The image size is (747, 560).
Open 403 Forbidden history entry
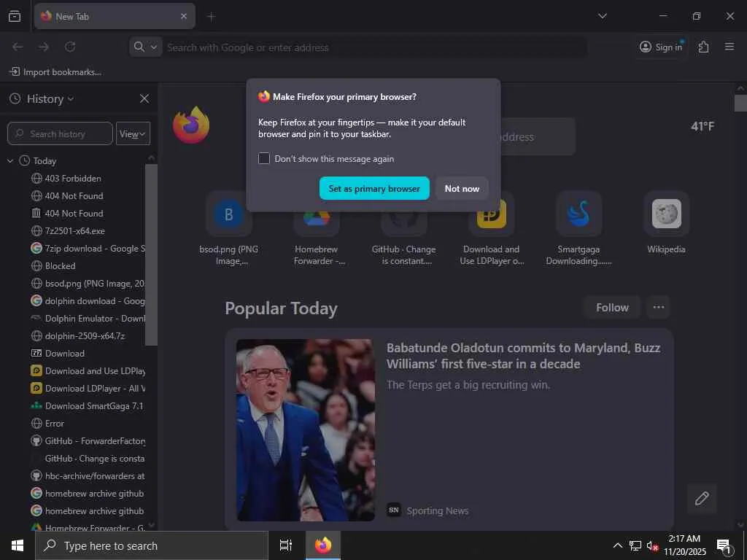(x=73, y=179)
